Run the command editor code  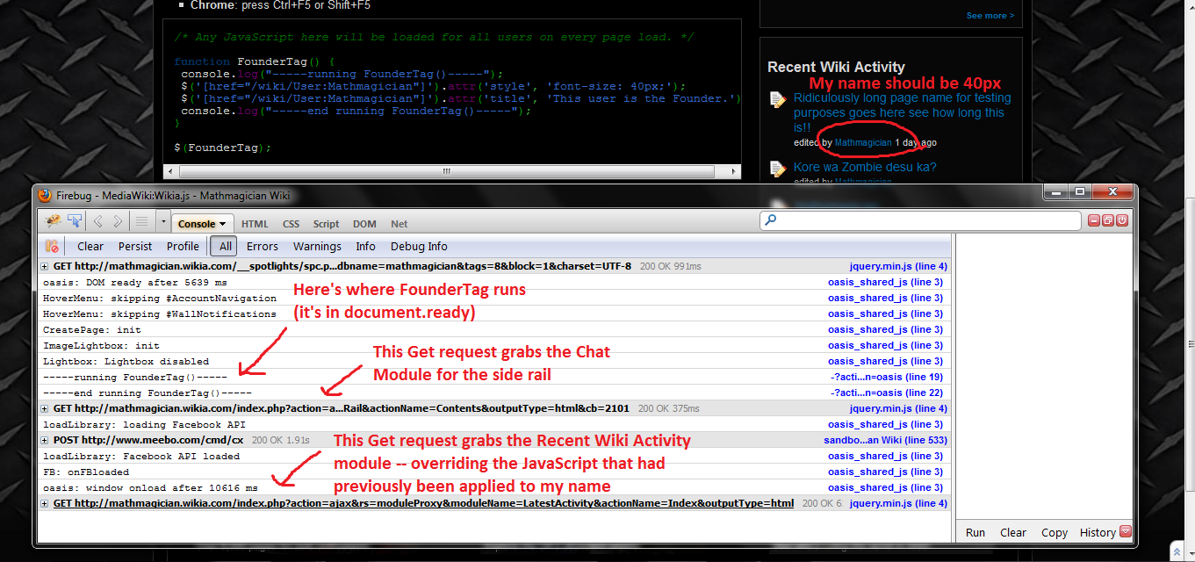[975, 532]
